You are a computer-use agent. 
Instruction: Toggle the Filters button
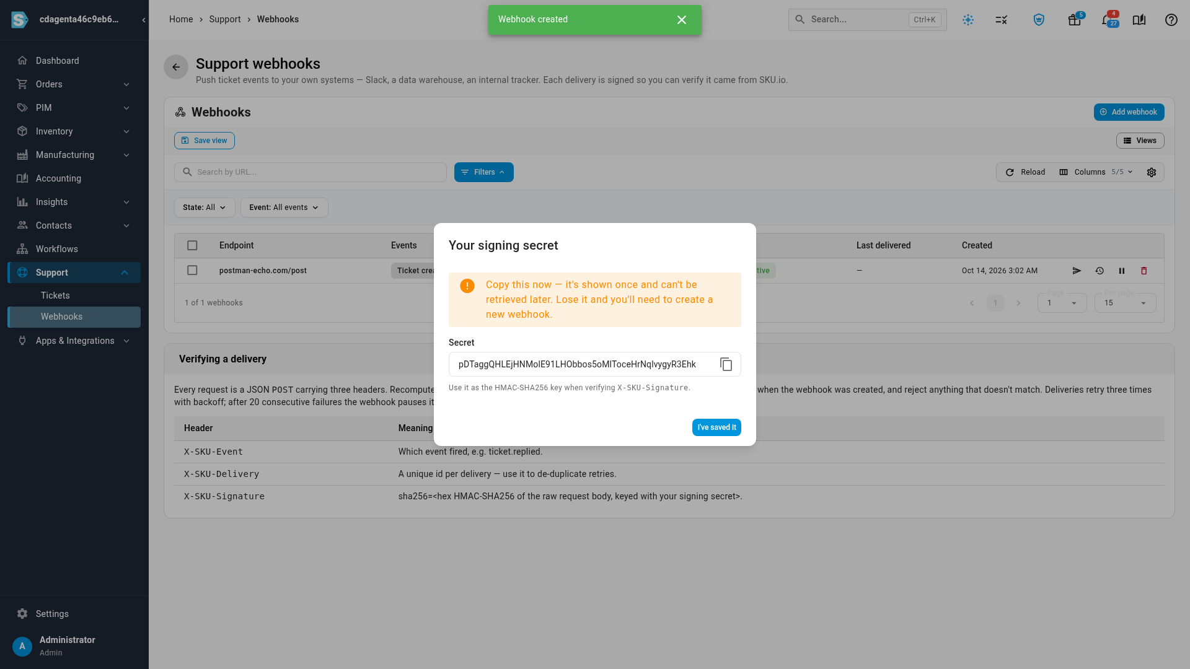pos(483,172)
